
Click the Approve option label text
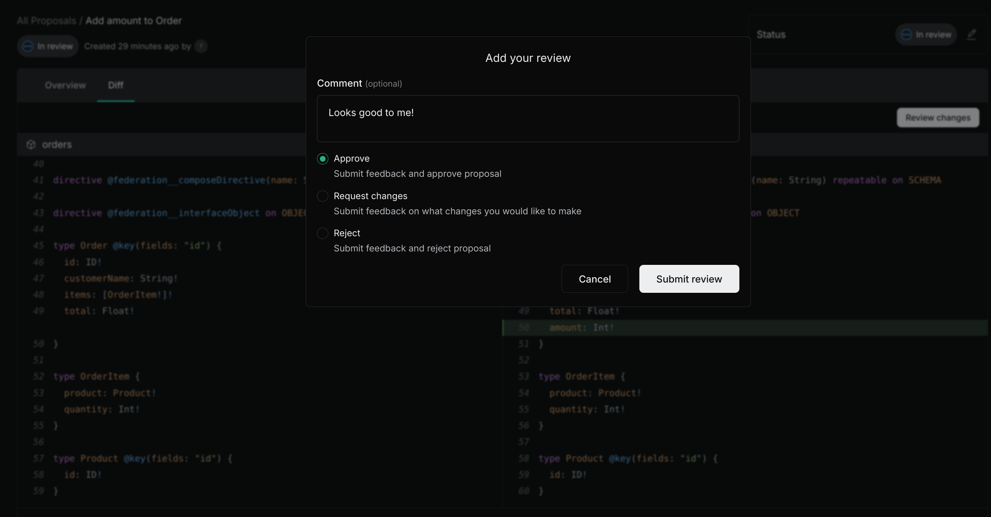pos(351,159)
